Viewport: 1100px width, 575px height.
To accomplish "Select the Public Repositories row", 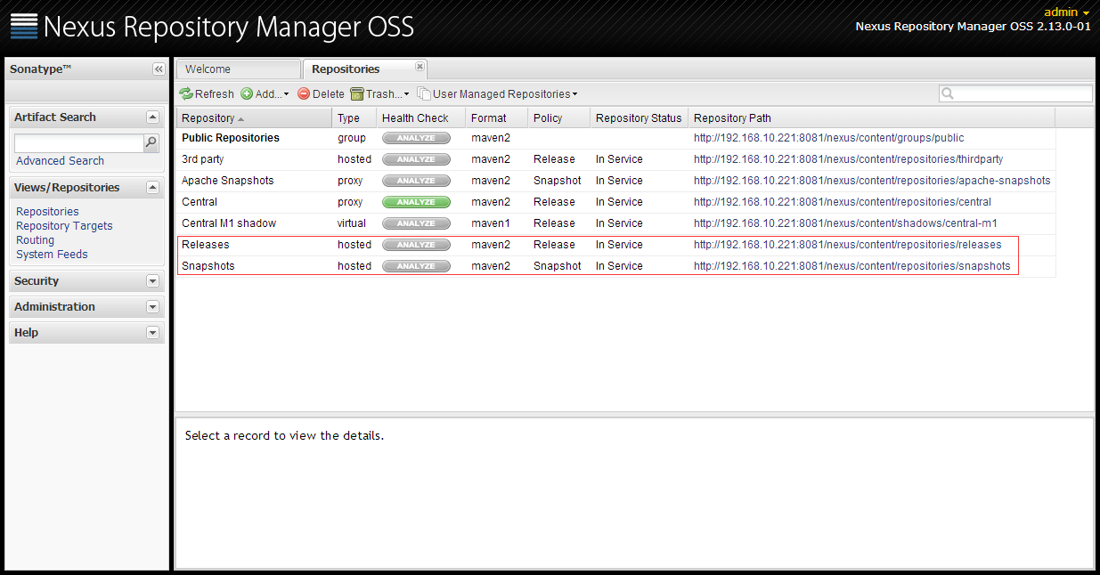I will coord(615,138).
